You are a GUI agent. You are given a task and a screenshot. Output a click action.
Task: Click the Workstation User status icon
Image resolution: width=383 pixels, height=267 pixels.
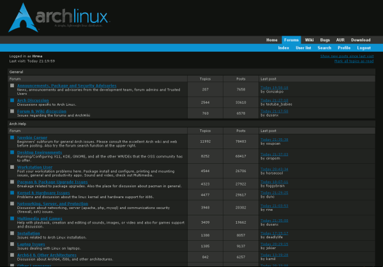[x=12, y=167]
